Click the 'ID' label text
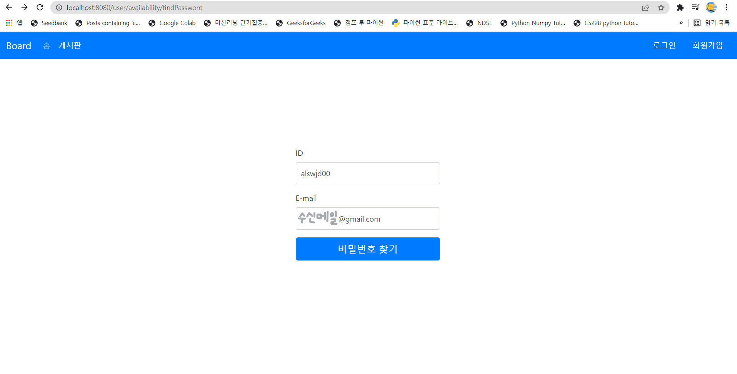 tap(299, 153)
